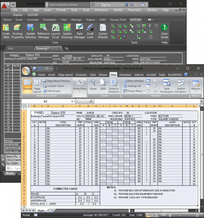The width and height of the screenshot is (204, 218).
Task: Open AutoCAD File menu
Action: (x=16, y=10)
